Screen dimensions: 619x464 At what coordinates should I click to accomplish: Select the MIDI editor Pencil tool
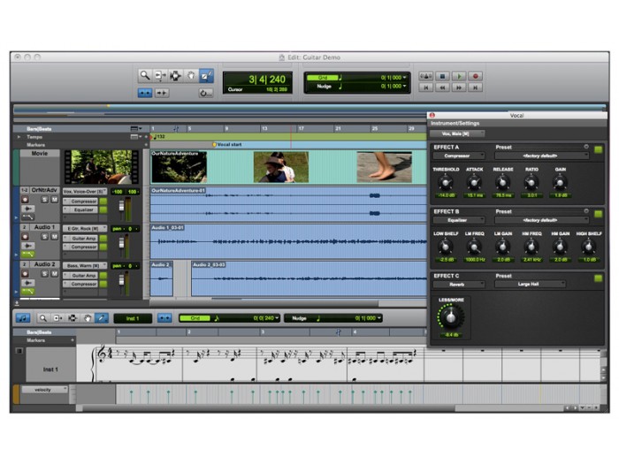coord(102,318)
